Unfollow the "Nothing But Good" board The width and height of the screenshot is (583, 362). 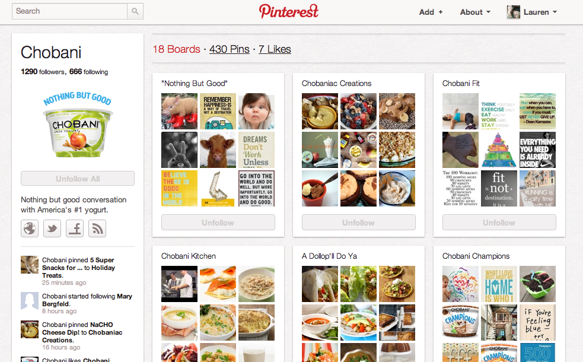click(218, 223)
